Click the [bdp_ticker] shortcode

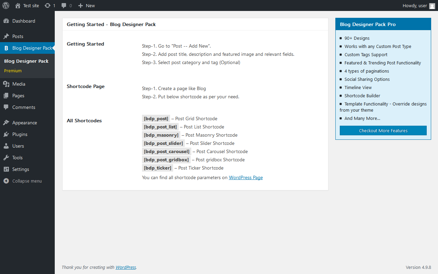point(157,168)
